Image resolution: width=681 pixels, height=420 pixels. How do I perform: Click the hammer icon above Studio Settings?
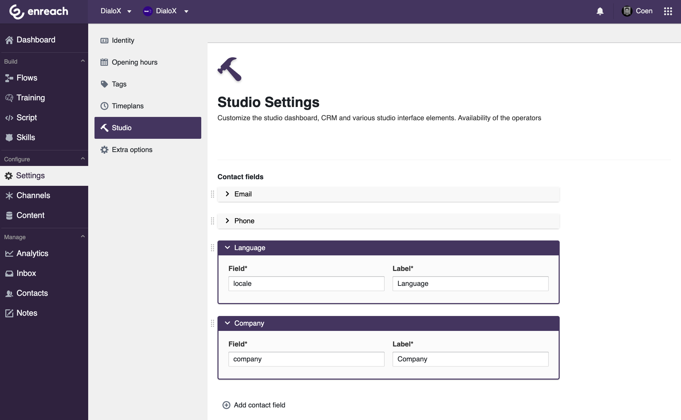coord(229,69)
